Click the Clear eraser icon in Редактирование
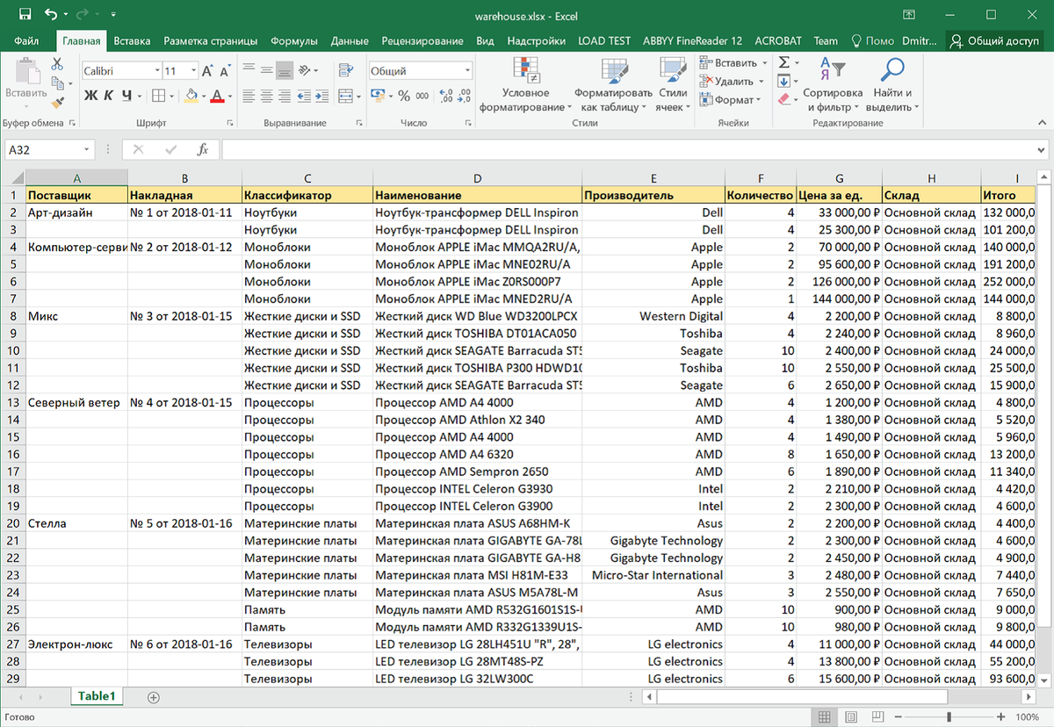The height and width of the screenshot is (727, 1054). click(x=784, y=100)
